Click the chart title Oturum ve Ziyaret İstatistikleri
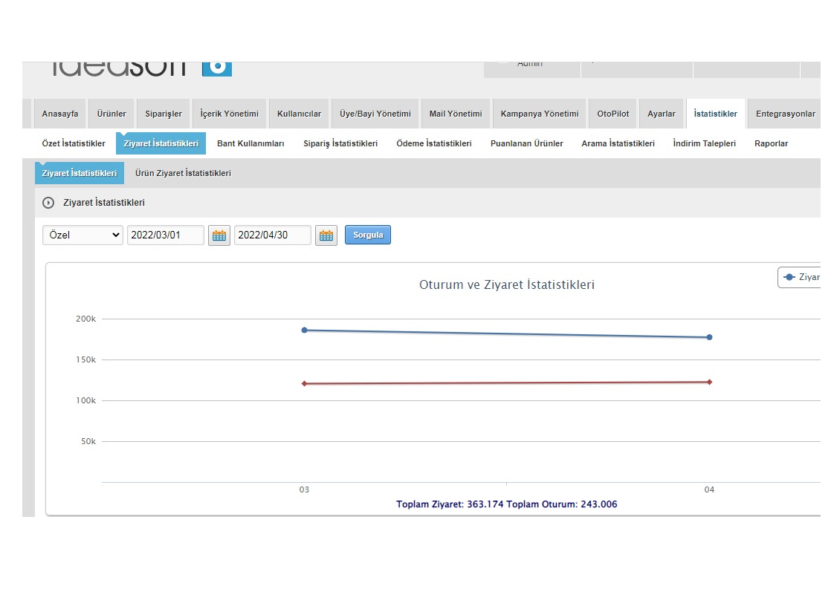Image resolution: width=834 pixels, height=589 pixels. 507,284
